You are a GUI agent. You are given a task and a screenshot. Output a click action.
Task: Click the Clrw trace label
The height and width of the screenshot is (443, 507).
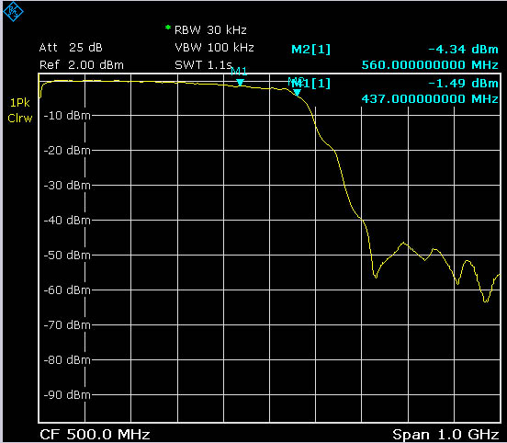point(19,119)
